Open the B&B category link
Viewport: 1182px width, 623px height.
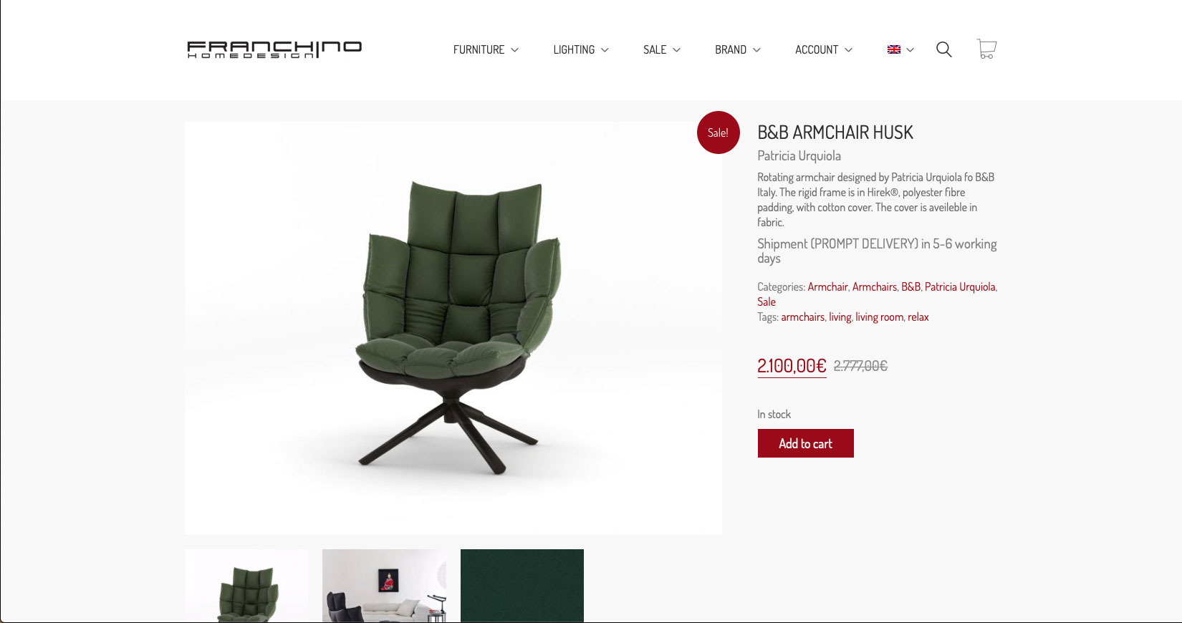(x=910, y=286)
